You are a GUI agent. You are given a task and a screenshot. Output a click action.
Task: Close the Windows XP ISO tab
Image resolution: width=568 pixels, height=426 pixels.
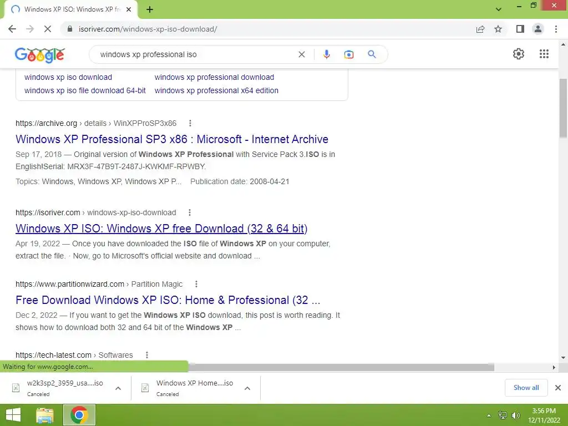[129, 9]
